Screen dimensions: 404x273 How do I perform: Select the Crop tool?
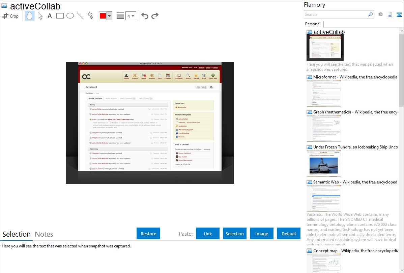(x=10, y=16)
